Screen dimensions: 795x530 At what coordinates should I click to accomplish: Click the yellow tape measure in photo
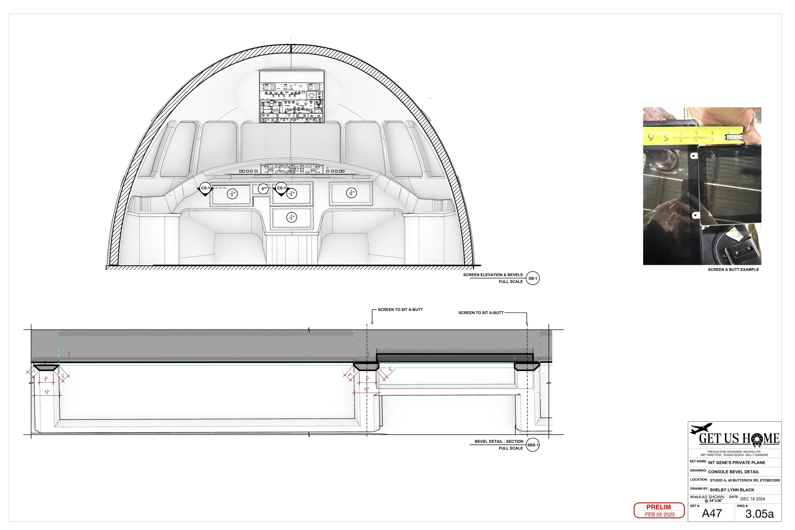click(x=694, y=136)
